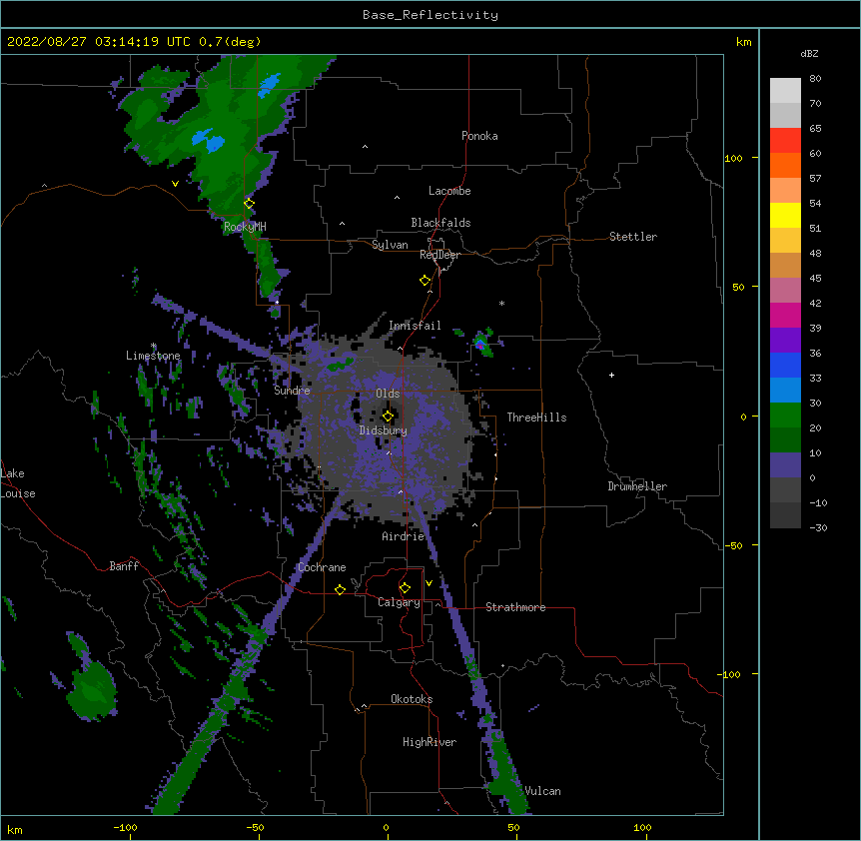Click the yellow diamond marker south of RedDeer
This screenshot has height=841, width=861.
pos(426,281)
